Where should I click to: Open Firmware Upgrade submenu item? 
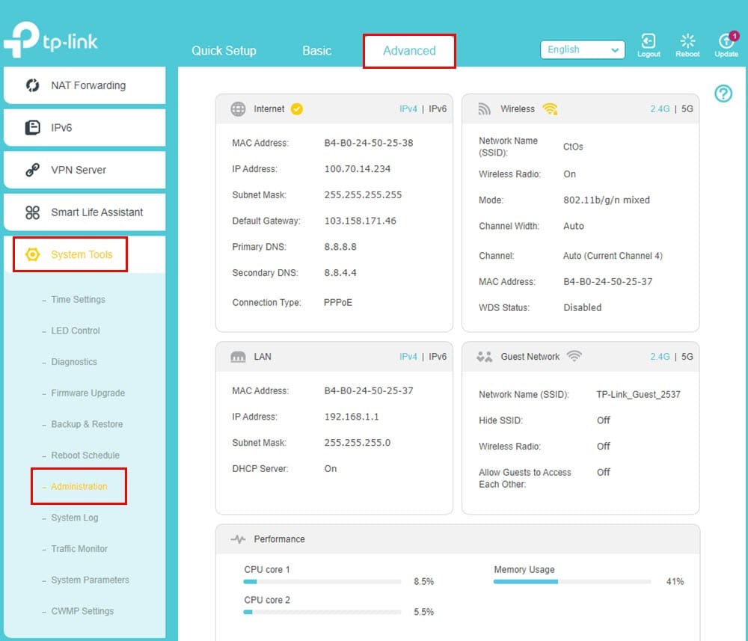[x=88, y=393]
